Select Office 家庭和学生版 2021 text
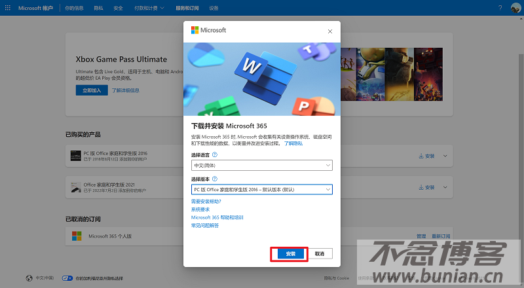This screenshot has height=288, width=524. pyautogui.click(x=109, y=185)
